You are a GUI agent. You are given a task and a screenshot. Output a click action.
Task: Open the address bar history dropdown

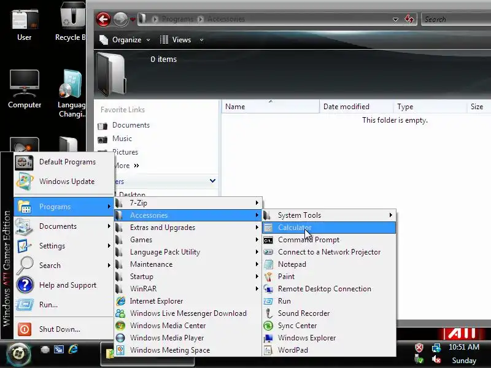coord(395,20)
